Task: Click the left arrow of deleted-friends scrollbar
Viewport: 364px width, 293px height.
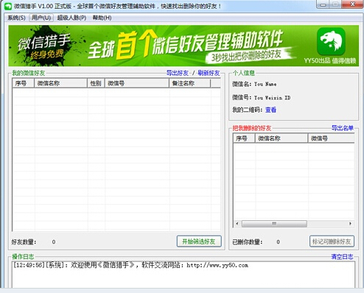Action: click(x=237, y=224)
